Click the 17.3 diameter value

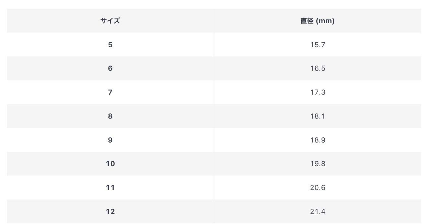click(x=317, y=92)
